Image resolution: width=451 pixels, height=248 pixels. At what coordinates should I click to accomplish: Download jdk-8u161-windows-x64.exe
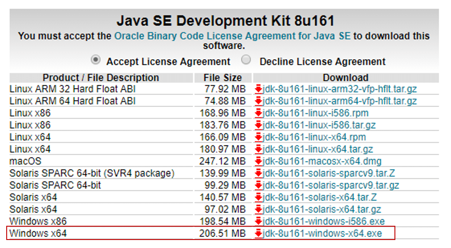tap(322, 234)
